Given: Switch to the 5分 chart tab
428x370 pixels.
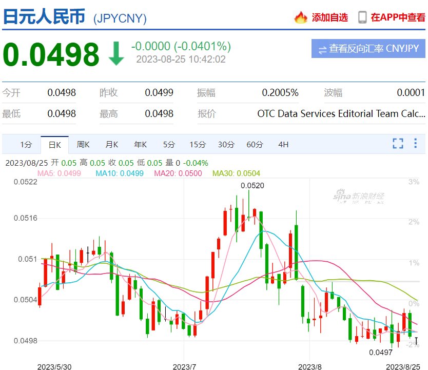Looking at the screenshot, I should 169,145.
